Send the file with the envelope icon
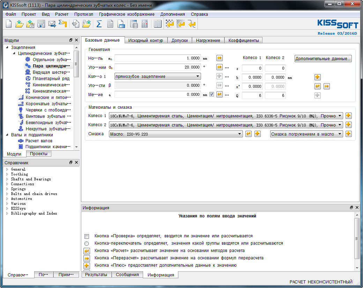Viewport: 363px width, 288px height. click(x=52, y=24)
